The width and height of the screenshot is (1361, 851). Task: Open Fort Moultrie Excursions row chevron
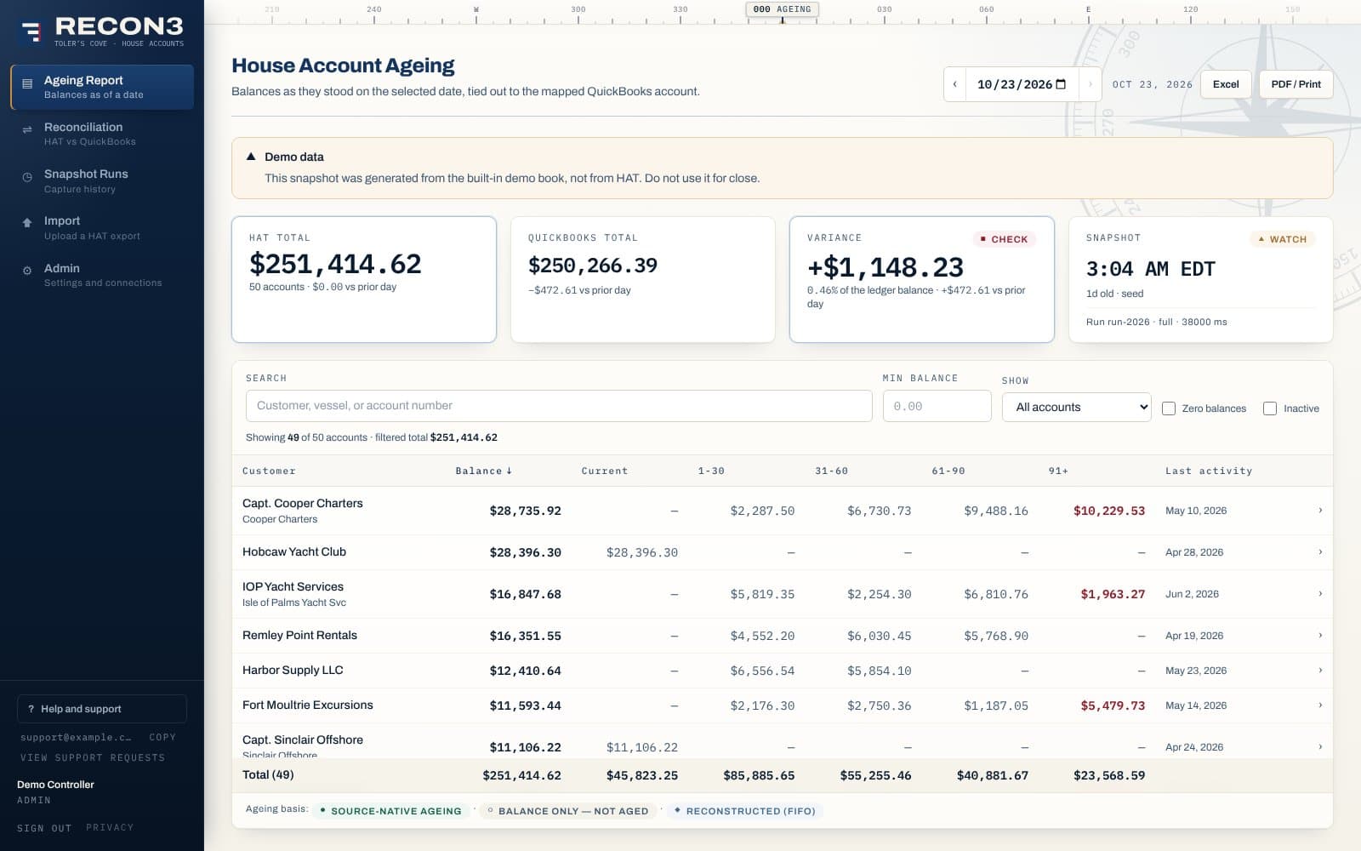click(1320, 705)
